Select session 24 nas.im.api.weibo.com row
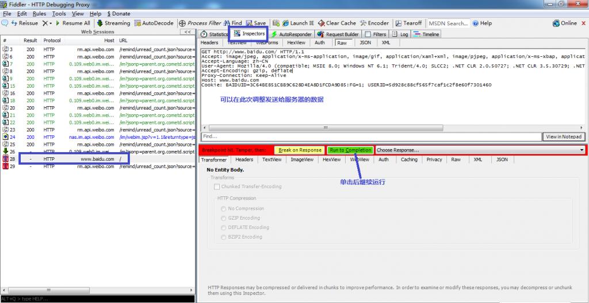 [x=98, y=137]
